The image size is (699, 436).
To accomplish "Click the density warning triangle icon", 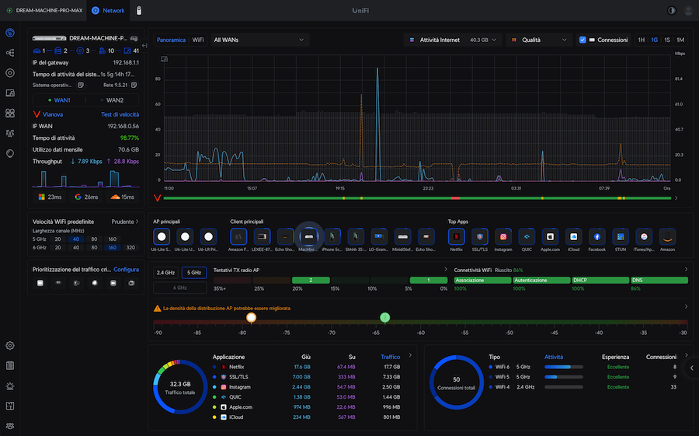I will click(157, 308).
